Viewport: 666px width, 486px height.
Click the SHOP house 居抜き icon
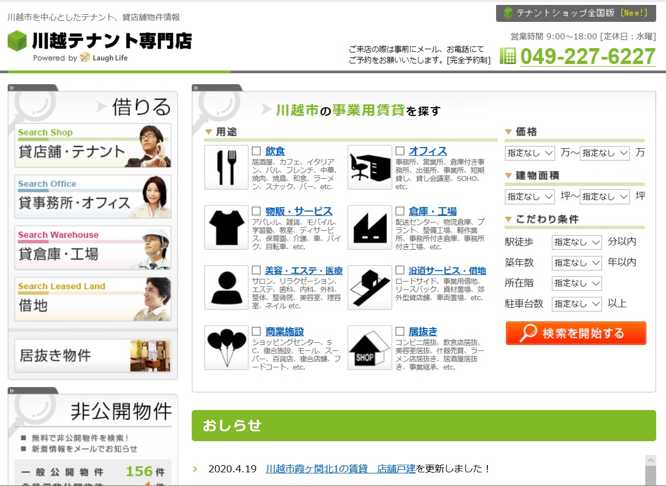coord(370,348)
